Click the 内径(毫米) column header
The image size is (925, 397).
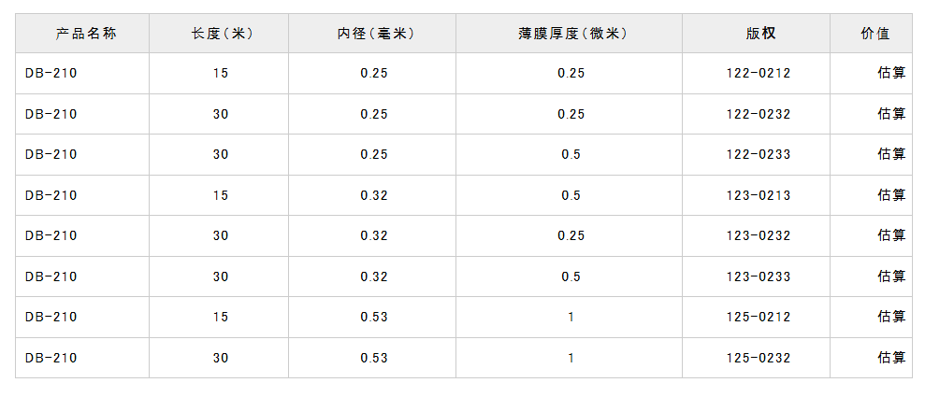click(375, 34)
